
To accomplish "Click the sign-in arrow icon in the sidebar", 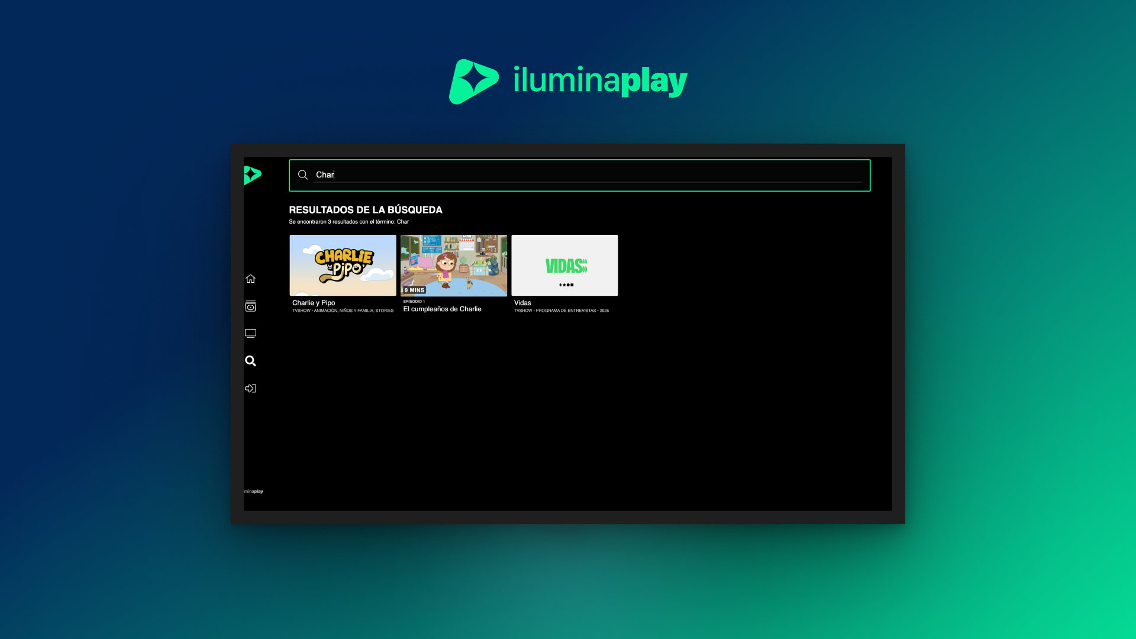I will pos(250,388).
